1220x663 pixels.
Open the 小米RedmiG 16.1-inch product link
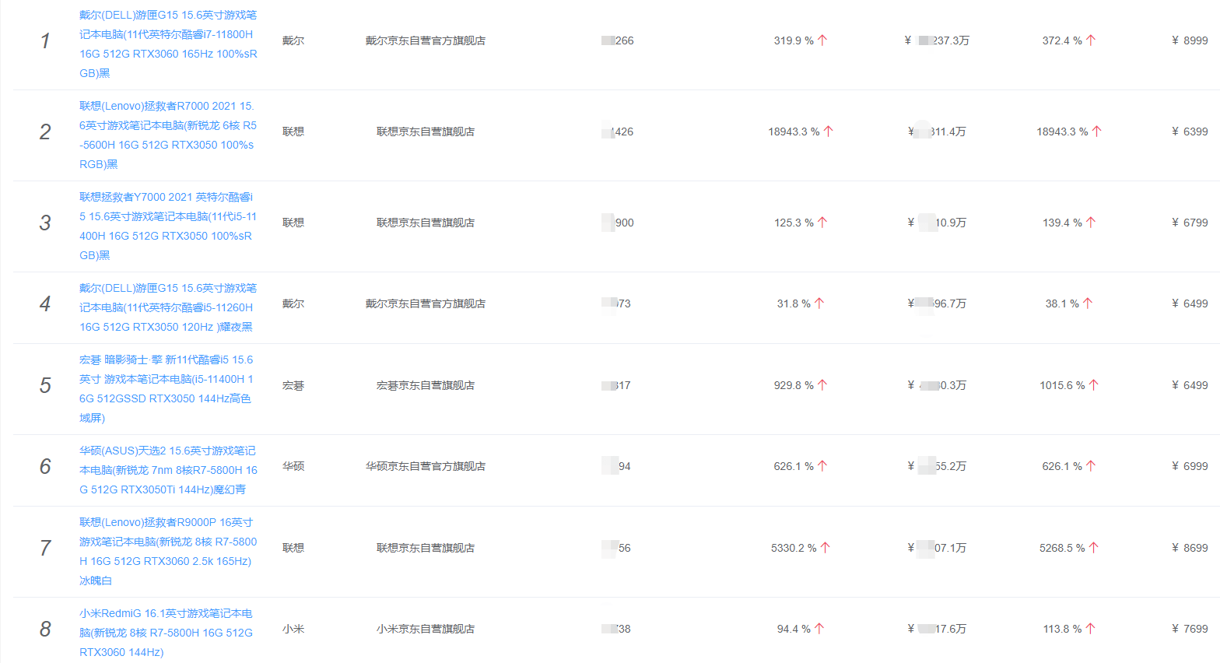(167, 633)
